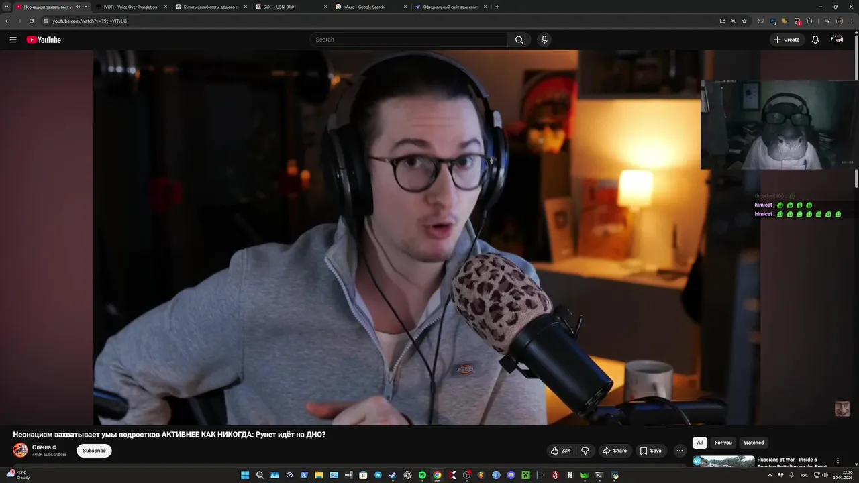Open Telegram from the taskbar
This screenshot has height=483, width=859.
[x=378, y=475]
